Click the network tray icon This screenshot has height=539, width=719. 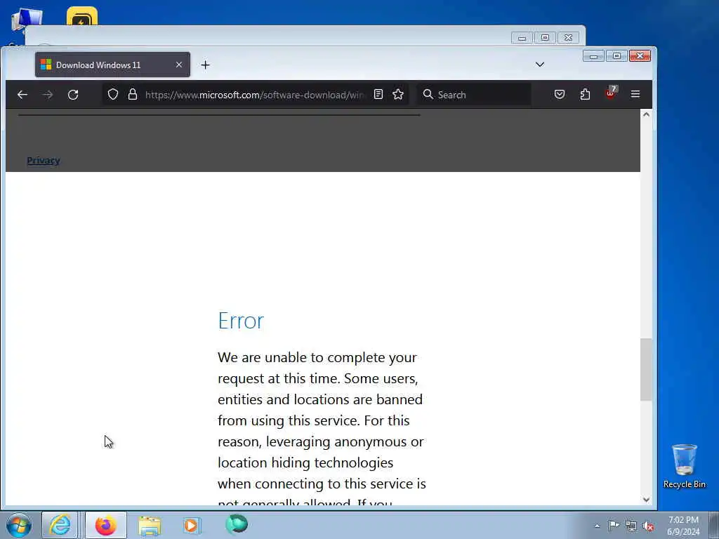(631, 526)
